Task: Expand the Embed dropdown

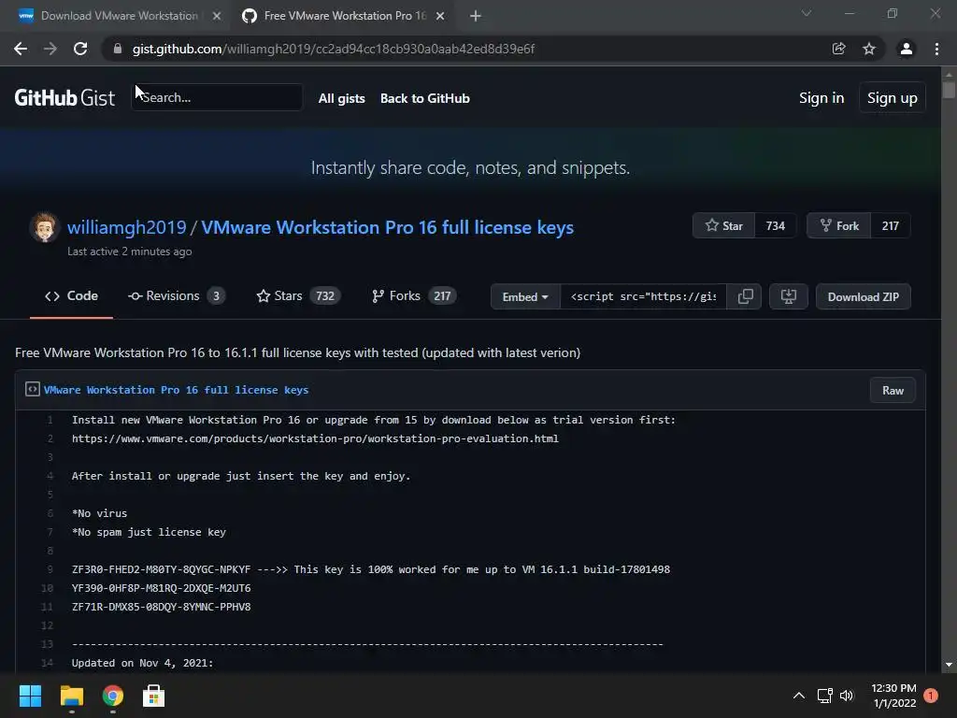Action: coord(525,296)
